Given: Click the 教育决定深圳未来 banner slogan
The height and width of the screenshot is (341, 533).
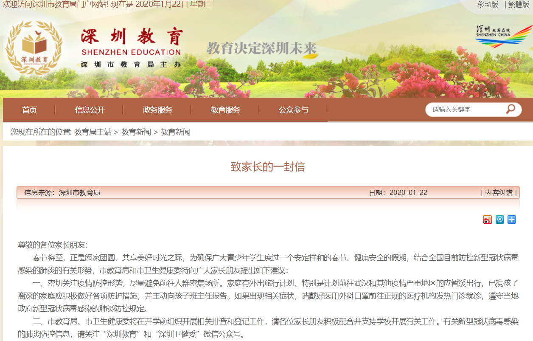Looking at the screenshot, I should (261, 49).
